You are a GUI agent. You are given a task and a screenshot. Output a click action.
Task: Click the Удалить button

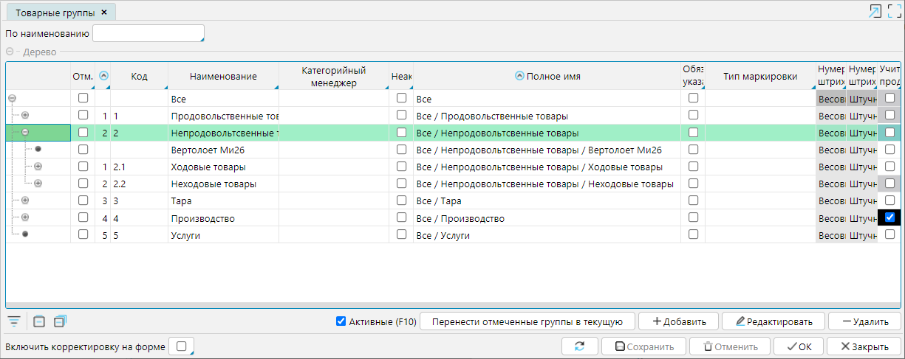[x=864, y=321]
